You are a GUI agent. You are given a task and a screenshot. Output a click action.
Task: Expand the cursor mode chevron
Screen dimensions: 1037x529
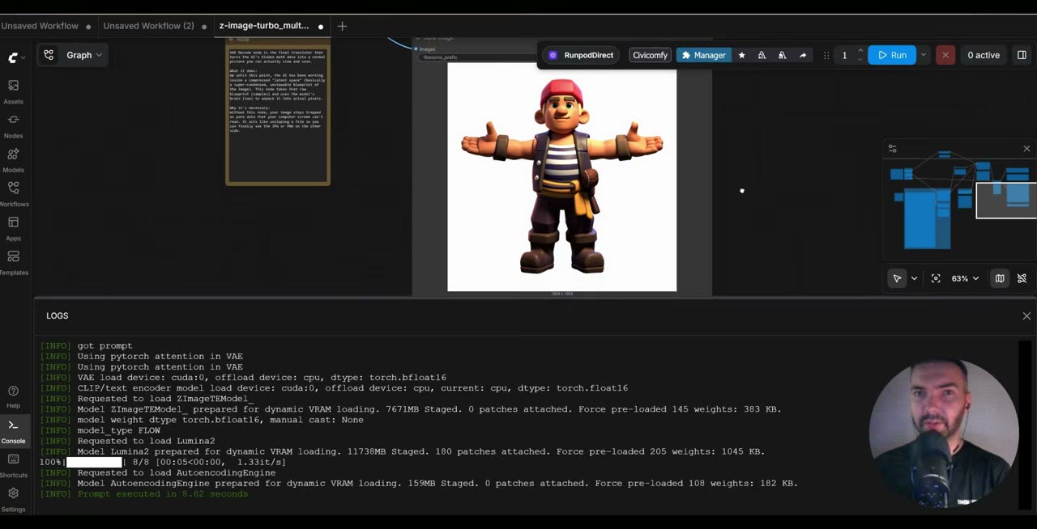pos(914,278)
